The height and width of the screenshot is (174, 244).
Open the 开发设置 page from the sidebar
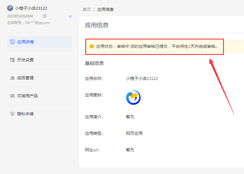[x=25, y=60]
